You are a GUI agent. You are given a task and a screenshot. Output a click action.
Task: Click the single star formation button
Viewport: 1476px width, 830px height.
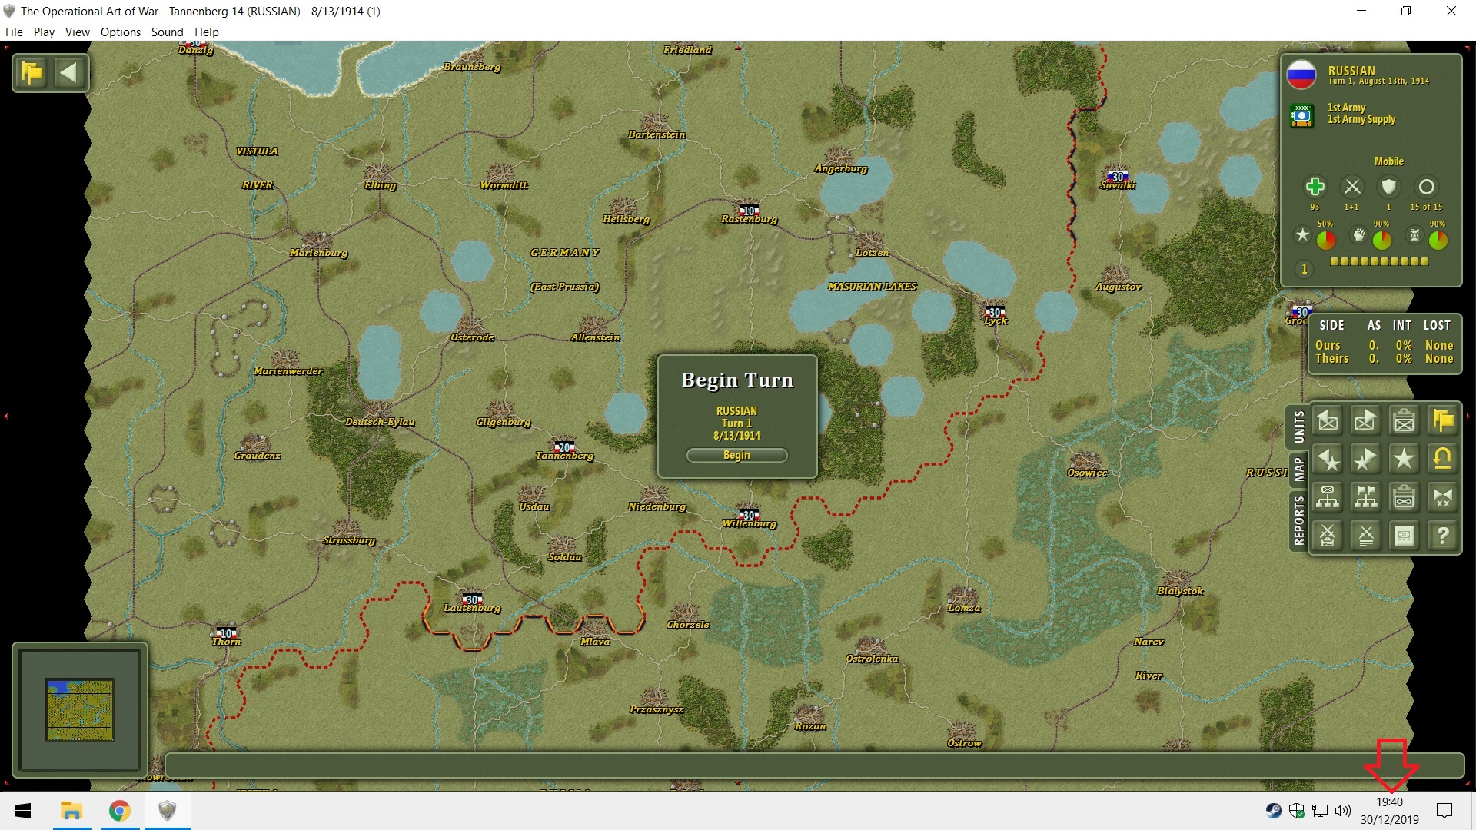click(x=1404, y=459)
